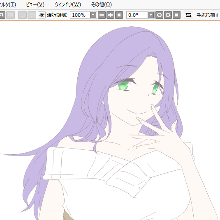The height and width of the screenshot is (220, 220).
Task: Click the Deselect selection icon
Action: pyautogui.click(x=22, y=15)
